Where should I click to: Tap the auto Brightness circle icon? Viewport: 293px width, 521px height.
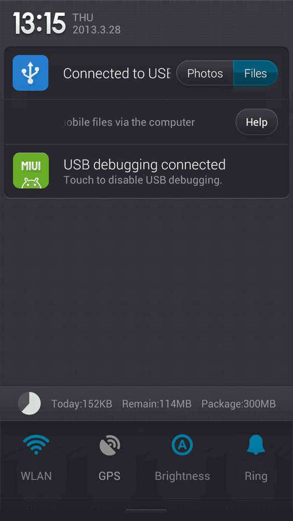(182, 445)
